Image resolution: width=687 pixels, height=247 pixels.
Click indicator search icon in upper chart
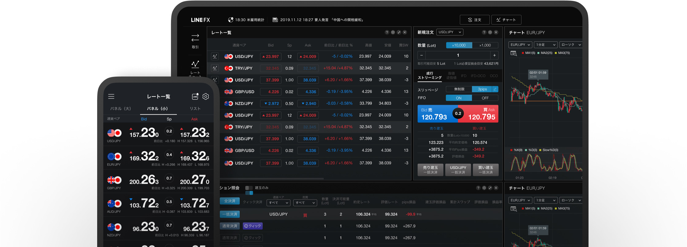coord(513,53)
